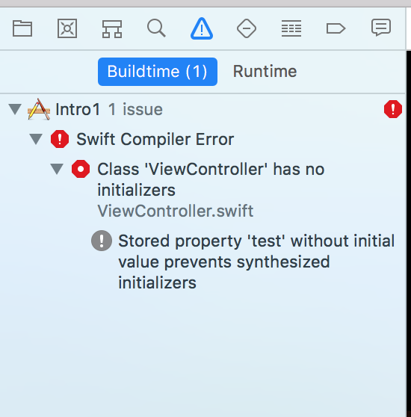Screen dimensions: 411x417
Task: Collapse the ViewController error disclosure triangle
Action: [x=57, y=169]
